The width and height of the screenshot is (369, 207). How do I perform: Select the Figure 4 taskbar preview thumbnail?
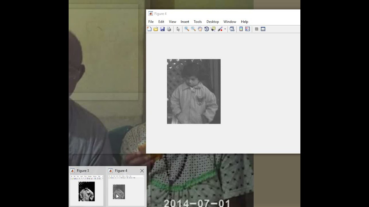pos(126,190)
